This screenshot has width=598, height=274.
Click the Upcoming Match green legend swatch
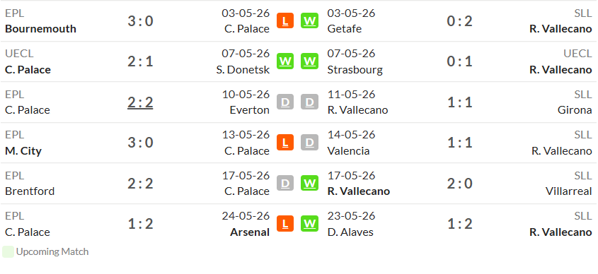[8, 251]
